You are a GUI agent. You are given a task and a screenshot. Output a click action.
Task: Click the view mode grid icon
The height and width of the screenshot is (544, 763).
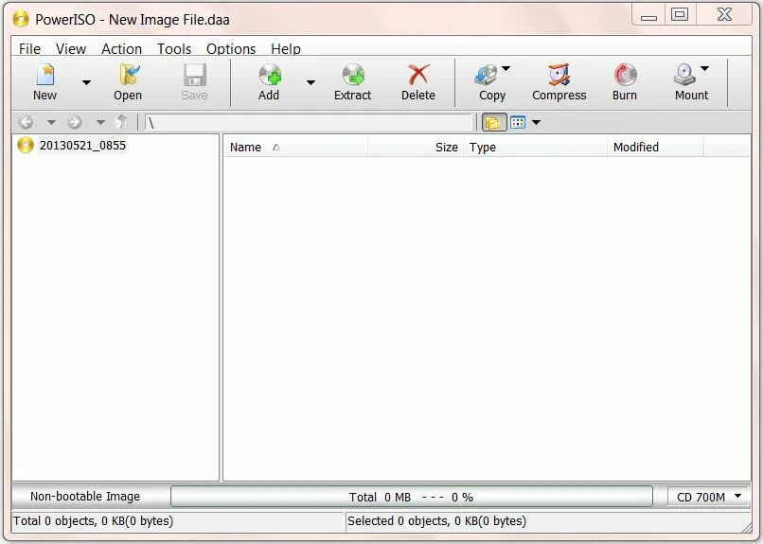518,122
